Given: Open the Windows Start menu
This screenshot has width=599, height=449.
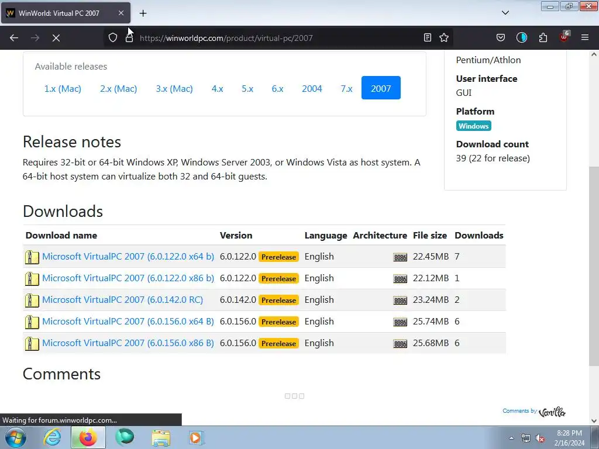Looking at the screenshot, I should pyautogui.click(x=15, y=437).
